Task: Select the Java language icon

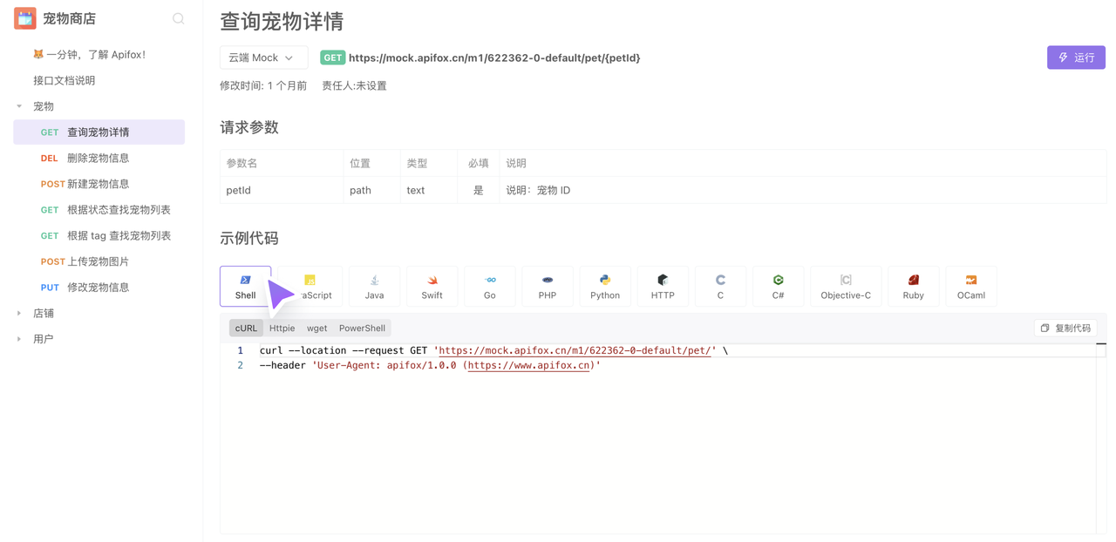Action: pos(374,286)
